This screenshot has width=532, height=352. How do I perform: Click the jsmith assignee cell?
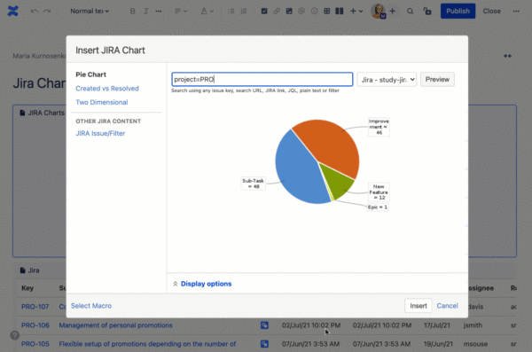pos(473,325)
